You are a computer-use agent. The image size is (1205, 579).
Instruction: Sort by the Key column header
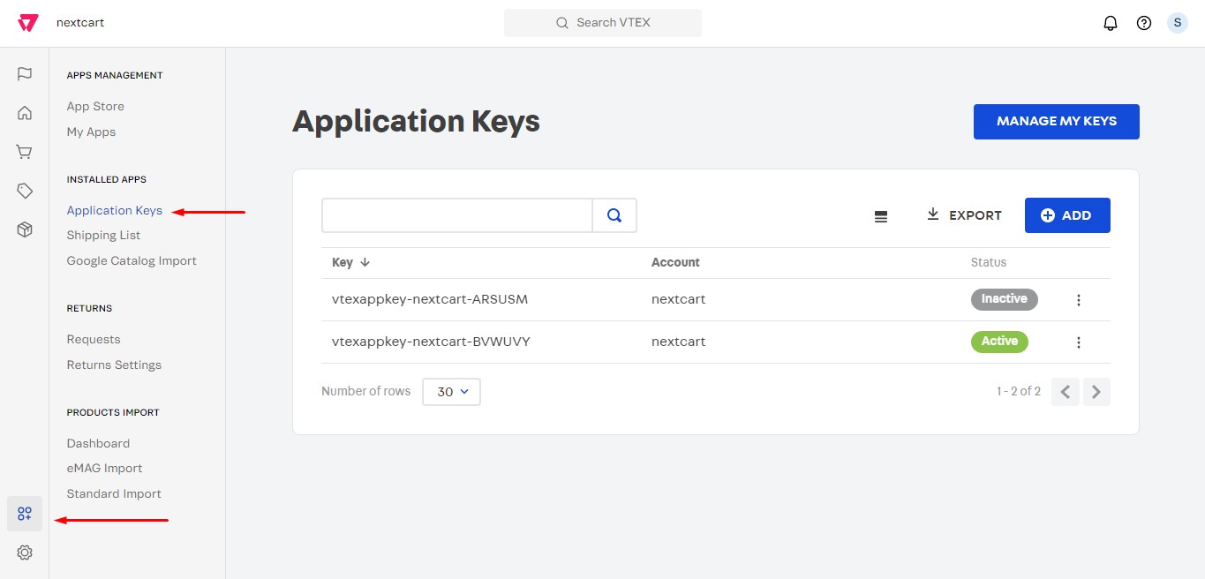click(350, 262)
